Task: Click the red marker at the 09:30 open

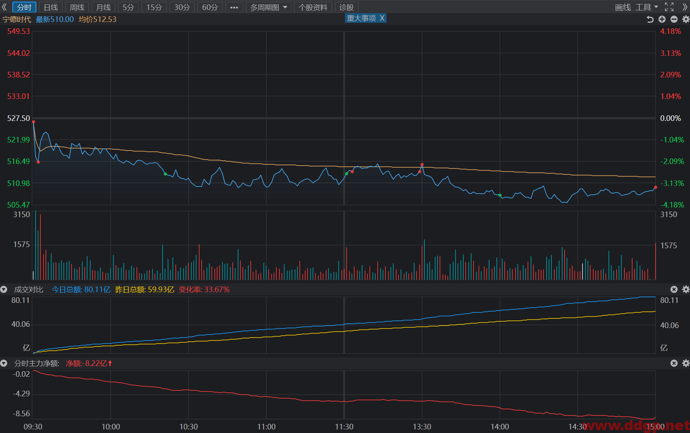Action: (x=34, y=122)
